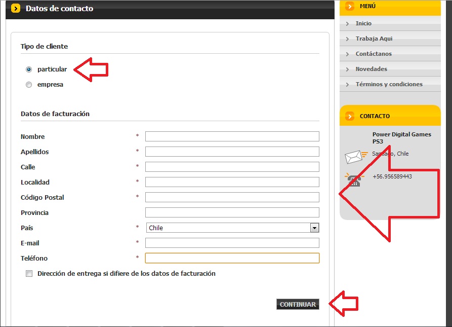
Task: Click the Localidad field label
Action: click(x=35, y=182)
